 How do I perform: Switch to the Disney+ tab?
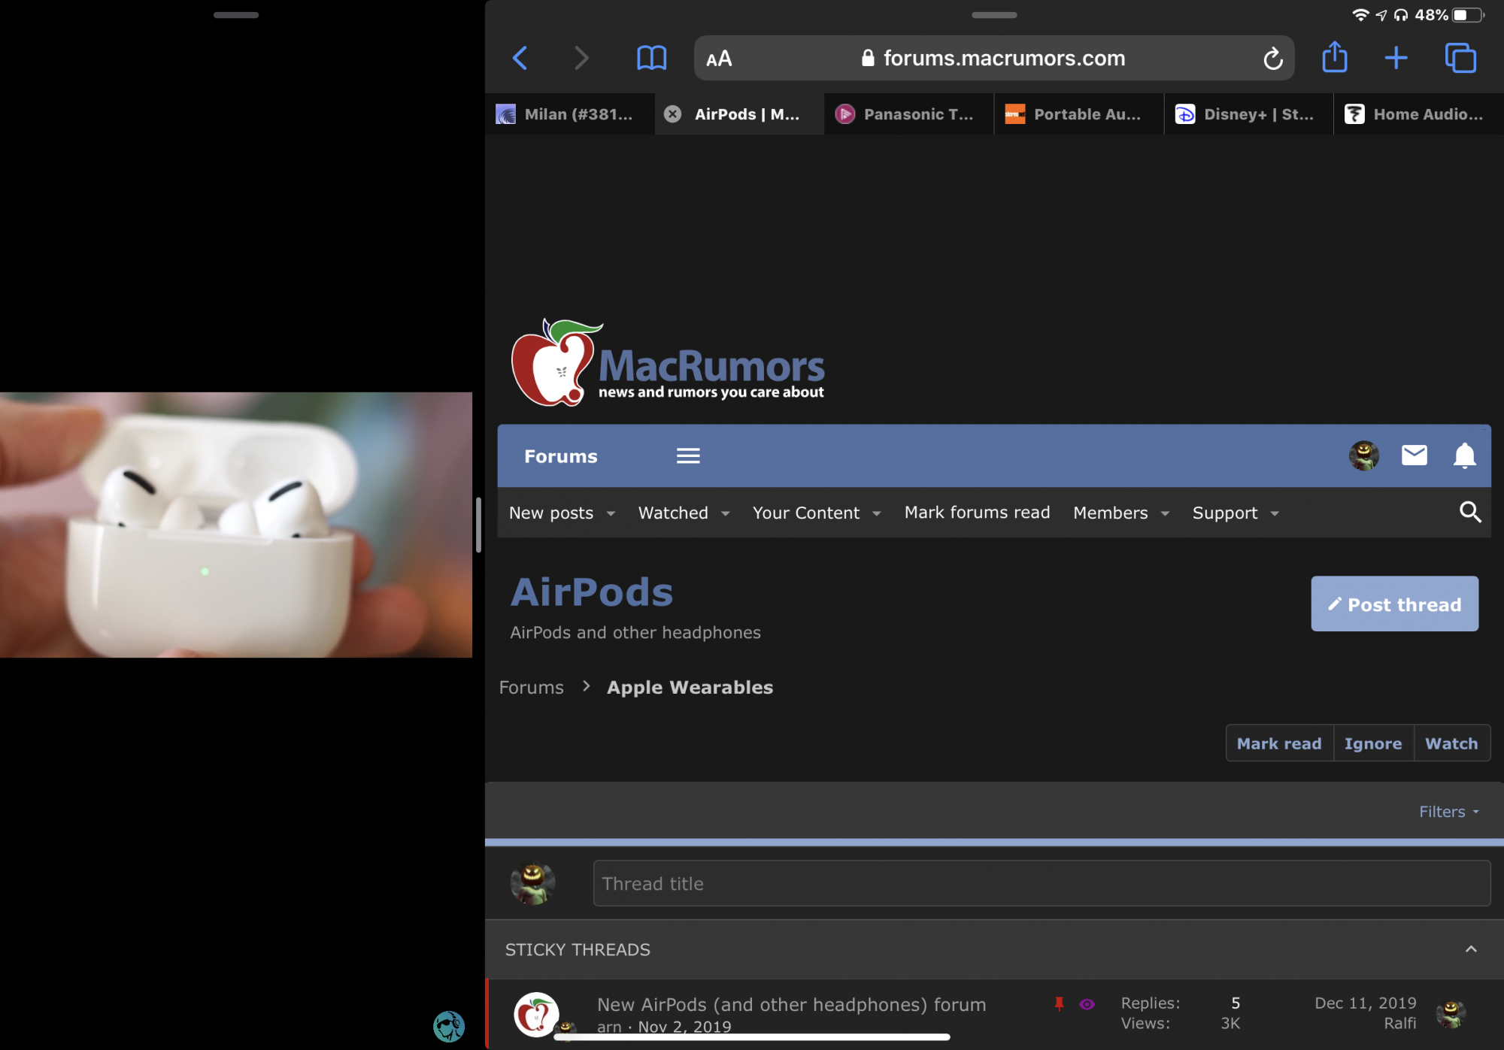tap(1248, 114)
